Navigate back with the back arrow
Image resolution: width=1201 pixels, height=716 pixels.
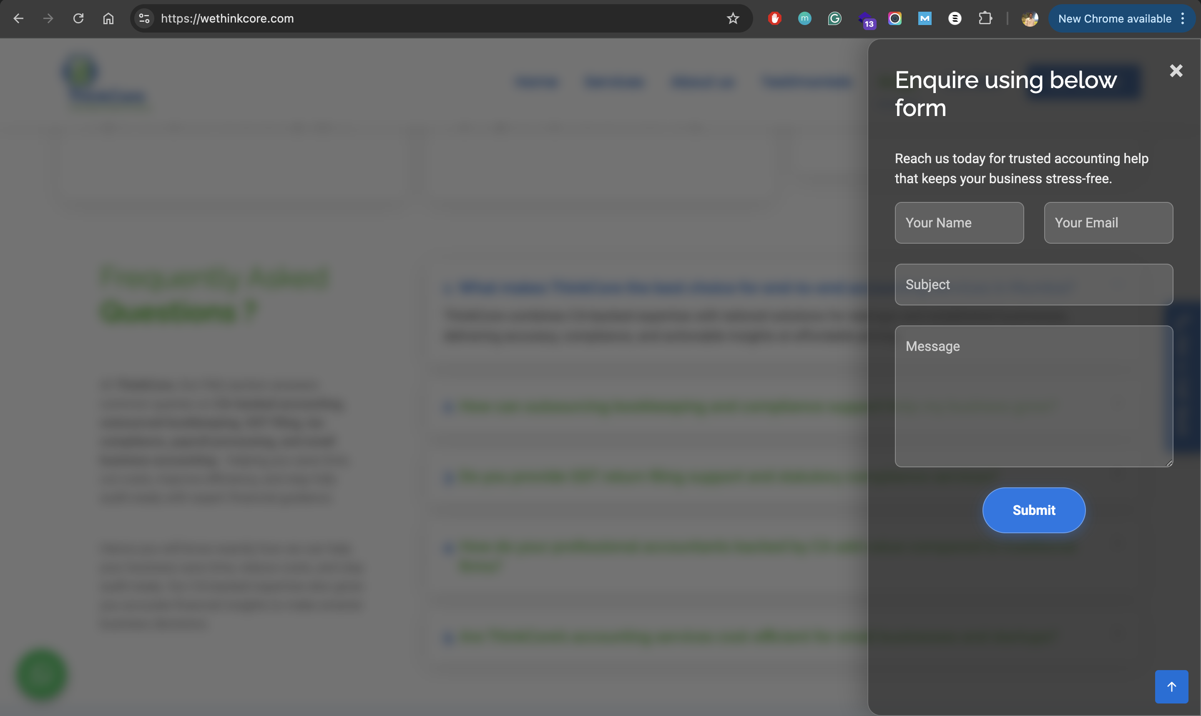[18, 19]
